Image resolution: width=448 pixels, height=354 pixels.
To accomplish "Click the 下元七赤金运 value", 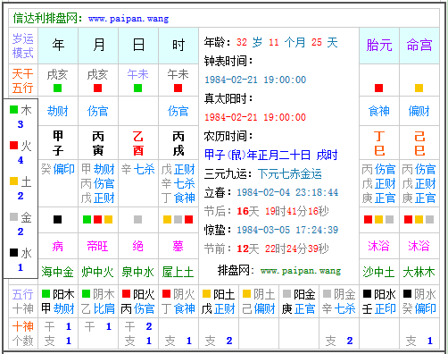I will 290,173.
